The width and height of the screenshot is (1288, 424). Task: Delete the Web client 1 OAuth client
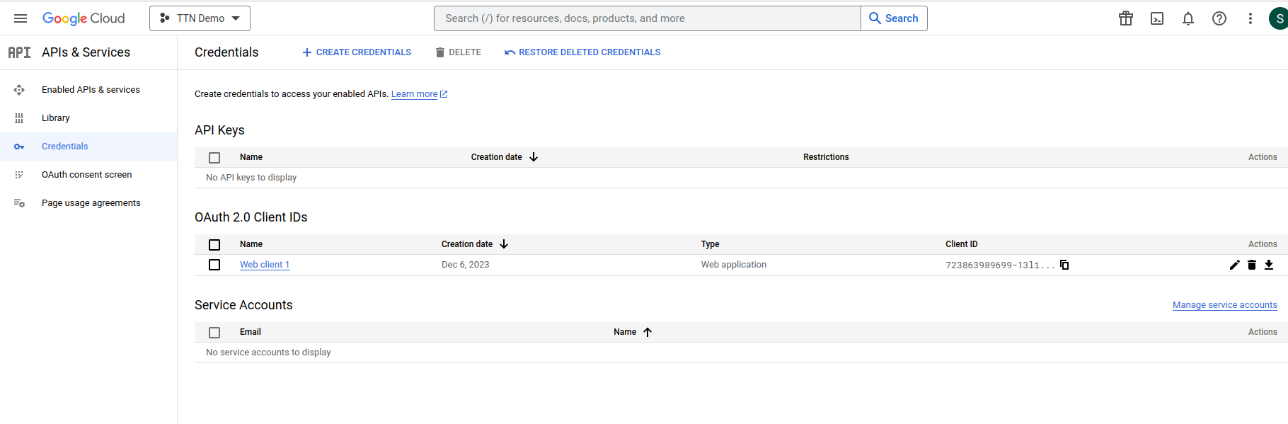[1252, 265]
